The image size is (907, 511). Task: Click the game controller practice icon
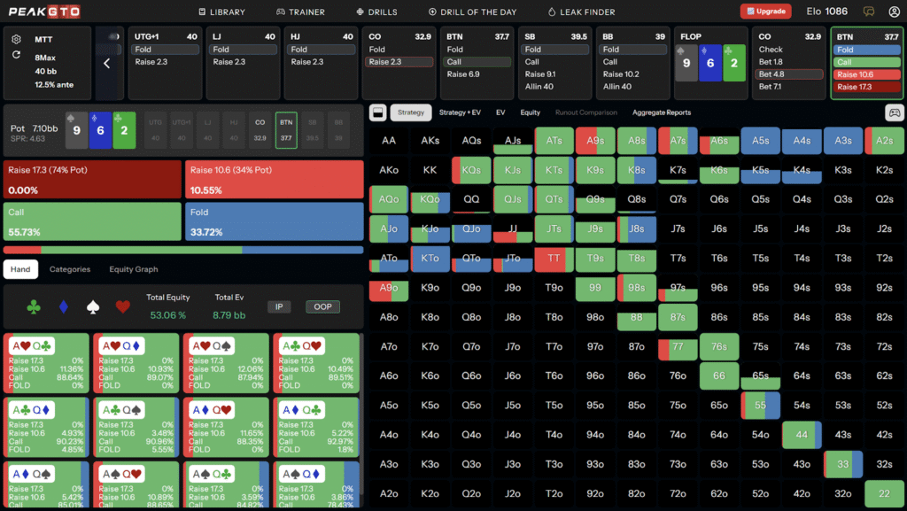(x=894, y=112)
